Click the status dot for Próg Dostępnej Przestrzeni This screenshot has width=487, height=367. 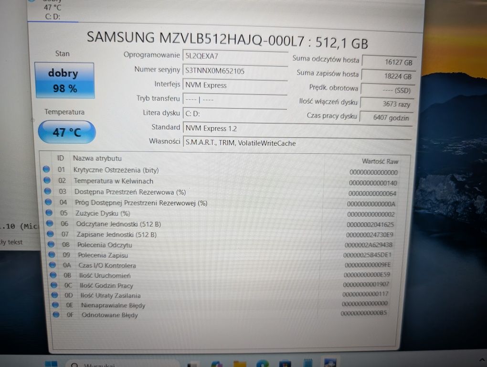pyautogui.click(x=48, y=202)
